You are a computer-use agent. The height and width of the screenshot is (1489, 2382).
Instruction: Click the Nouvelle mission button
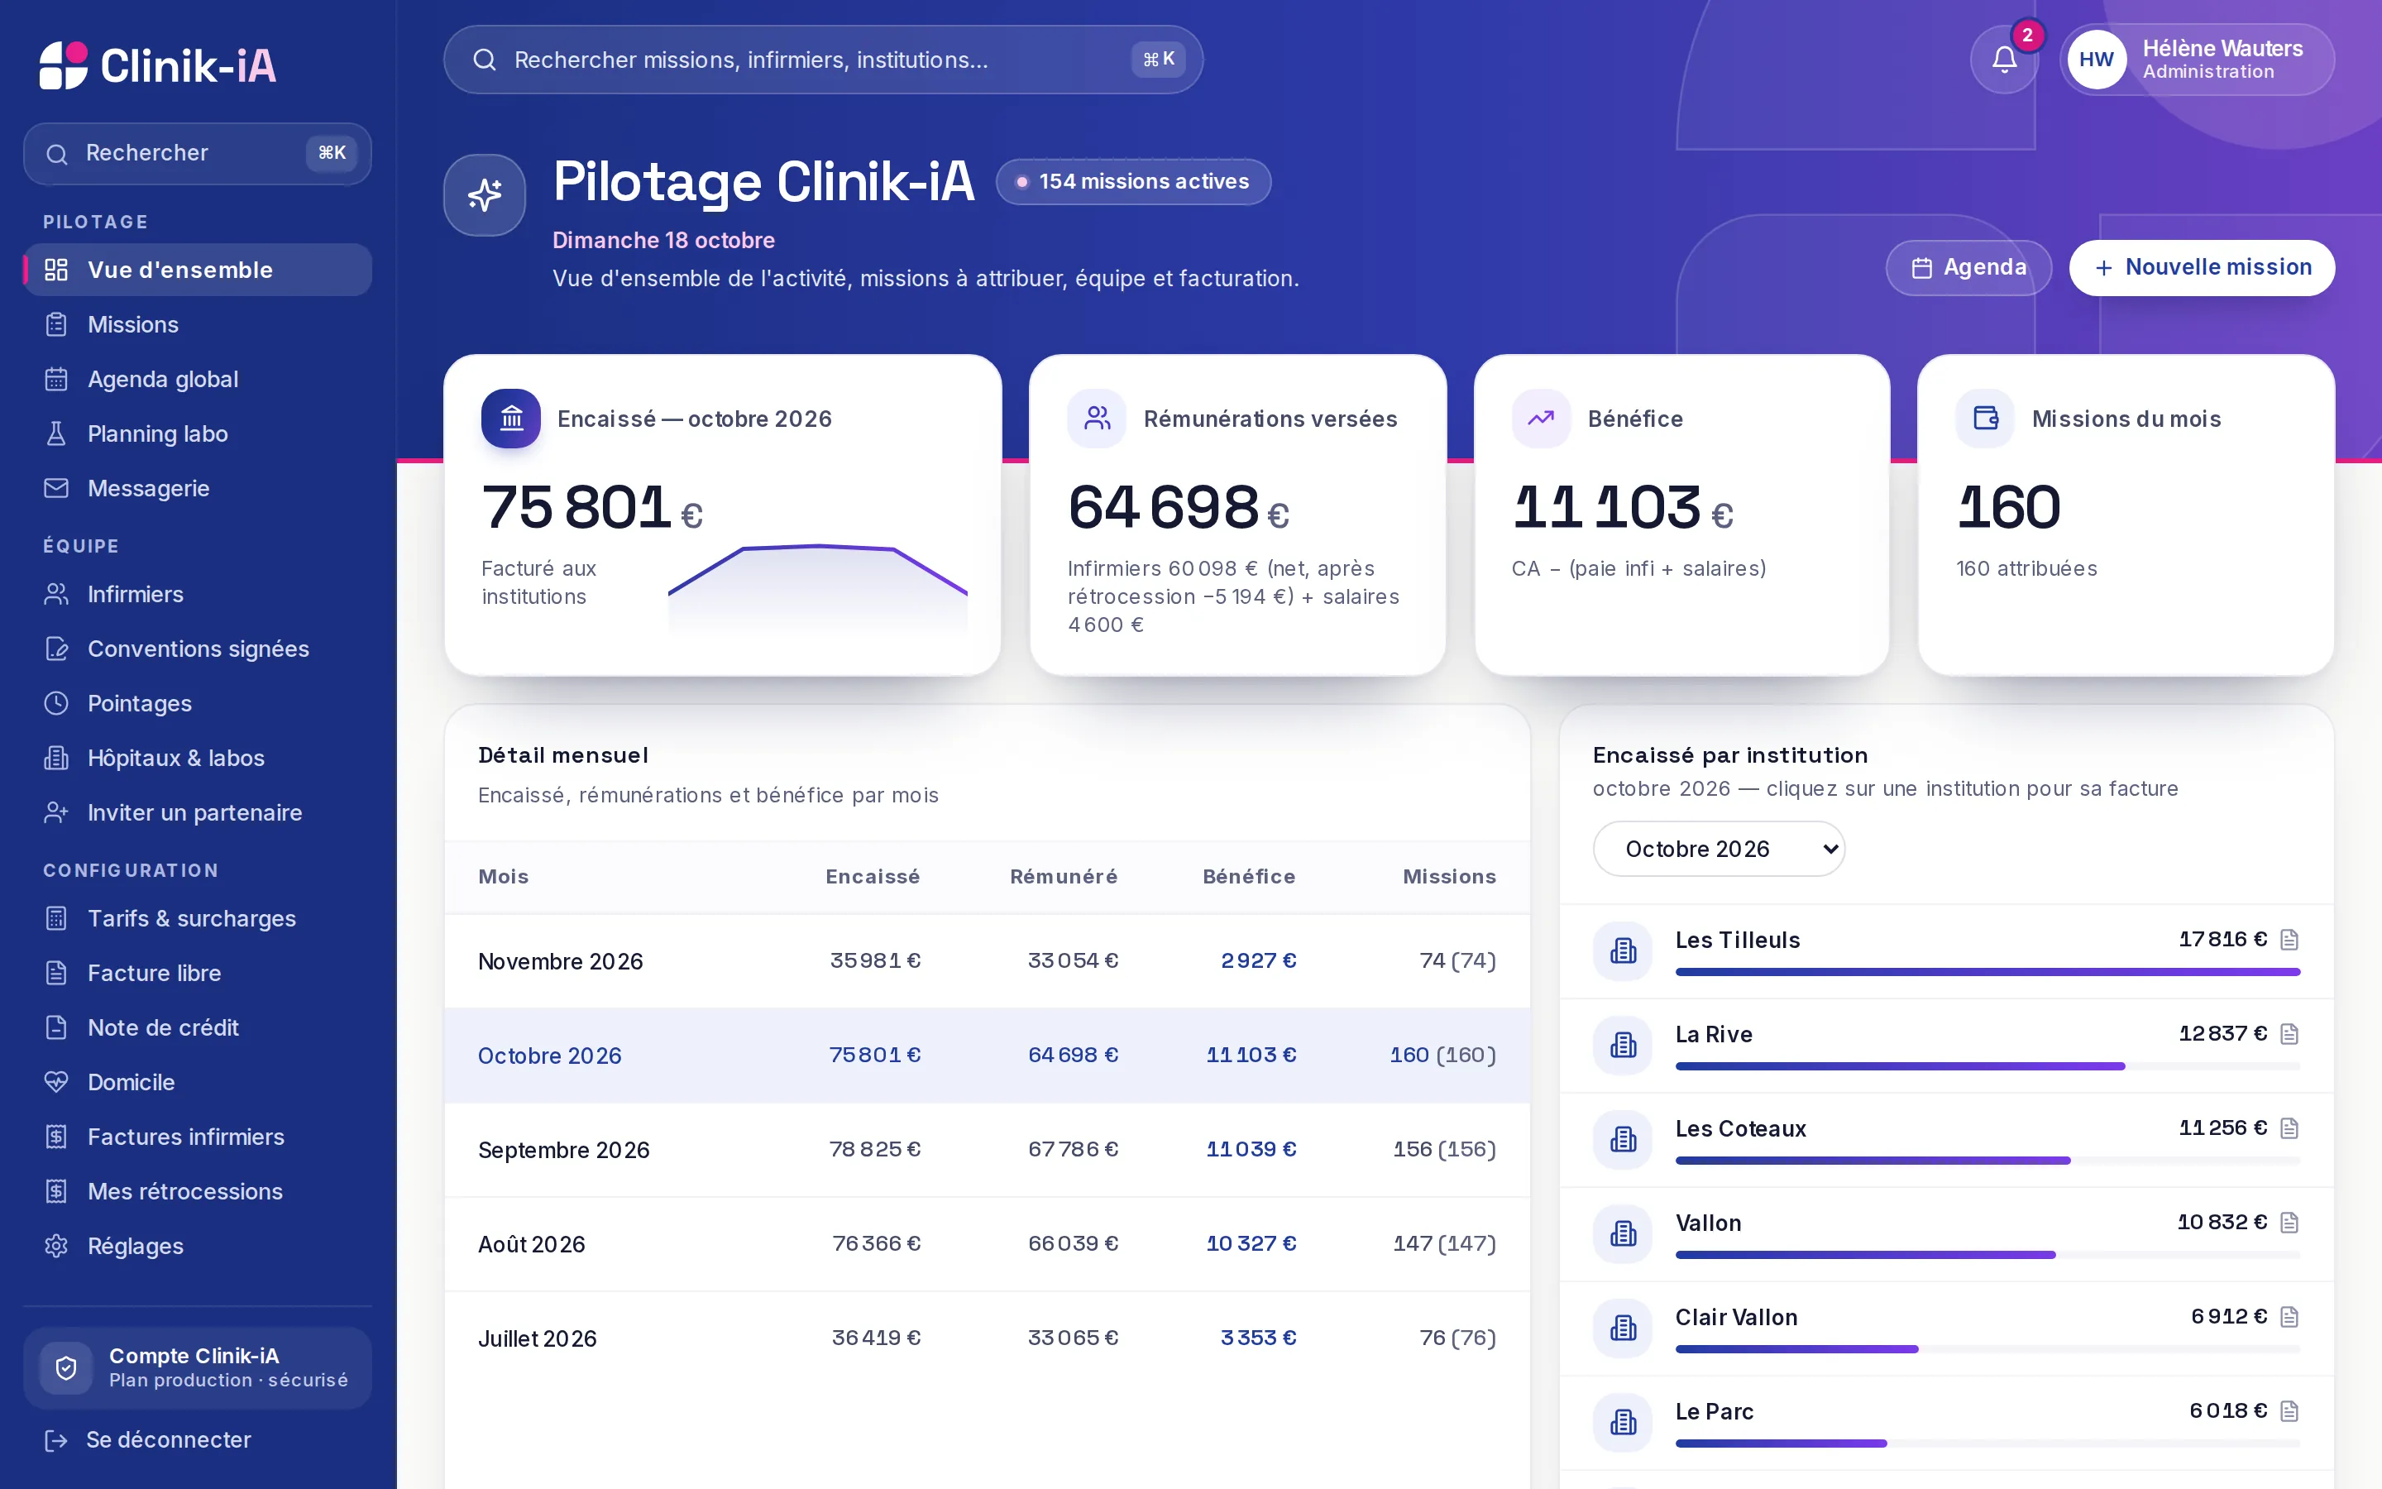coord(2202,268)
